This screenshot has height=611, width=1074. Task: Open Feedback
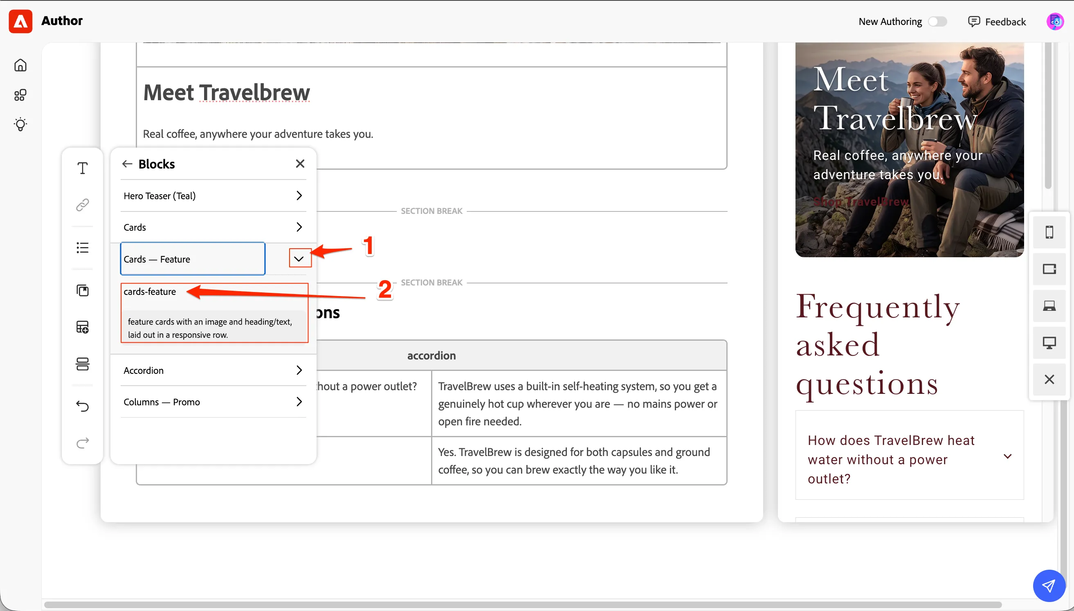997,21
